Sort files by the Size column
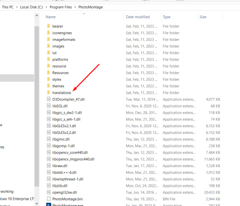The height and width of the screenshot is (206, 240). click(x=203, y=17)
